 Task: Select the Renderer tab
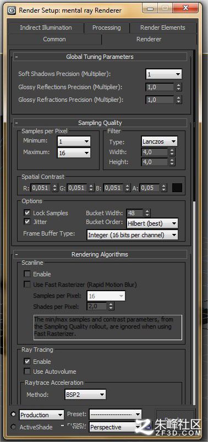pyautogui.click(x=149, y=39)
